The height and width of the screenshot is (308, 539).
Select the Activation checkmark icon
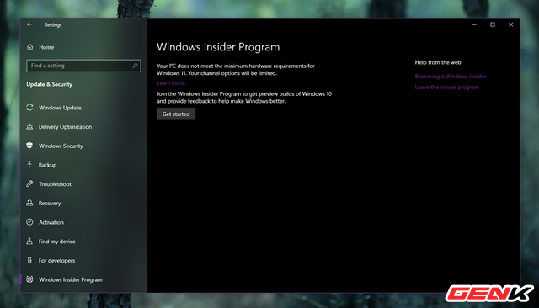[x=29, y=222]
